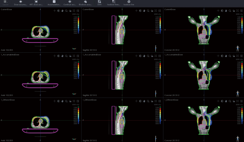Click the 6600 orange swatch in 1_AccumulatedDose axial legend
The height and width of the screenshot is (142, 244).
78,66
